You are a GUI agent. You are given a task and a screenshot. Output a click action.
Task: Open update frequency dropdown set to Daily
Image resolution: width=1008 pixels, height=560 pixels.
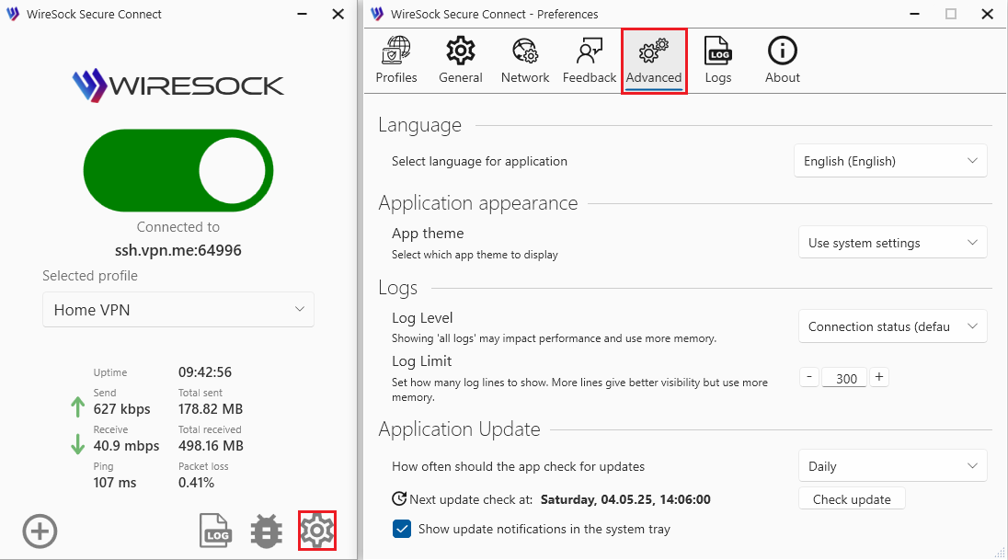coord(892,466)
